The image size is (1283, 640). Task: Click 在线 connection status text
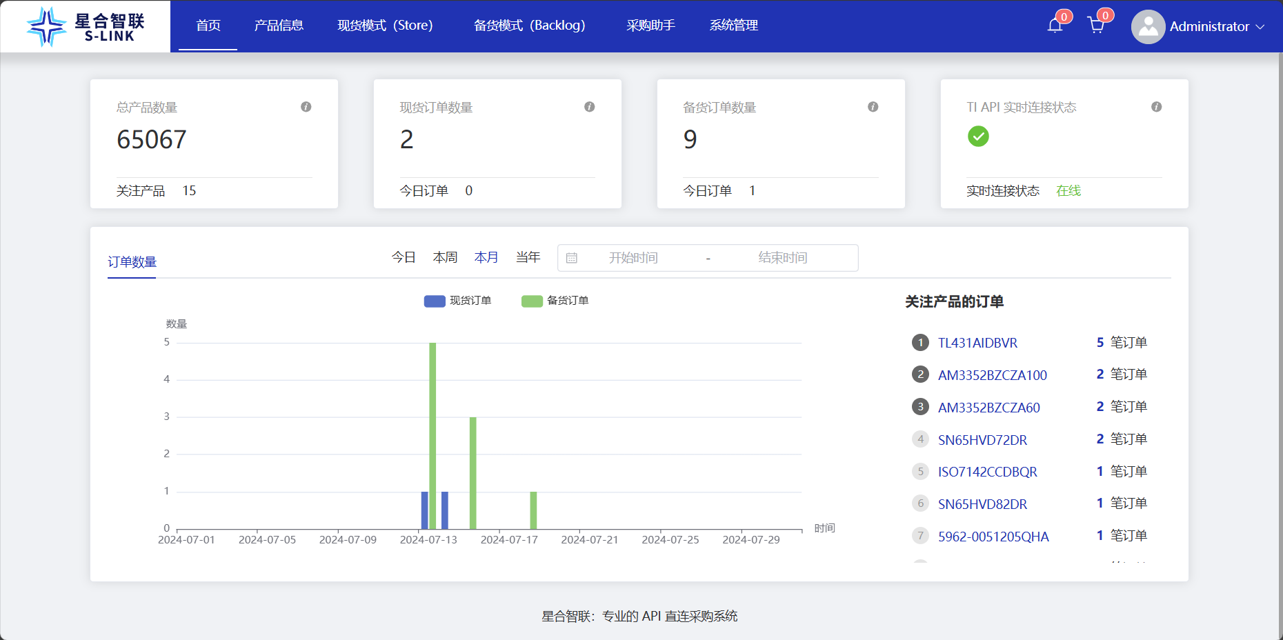click(x=1068, y=191)
